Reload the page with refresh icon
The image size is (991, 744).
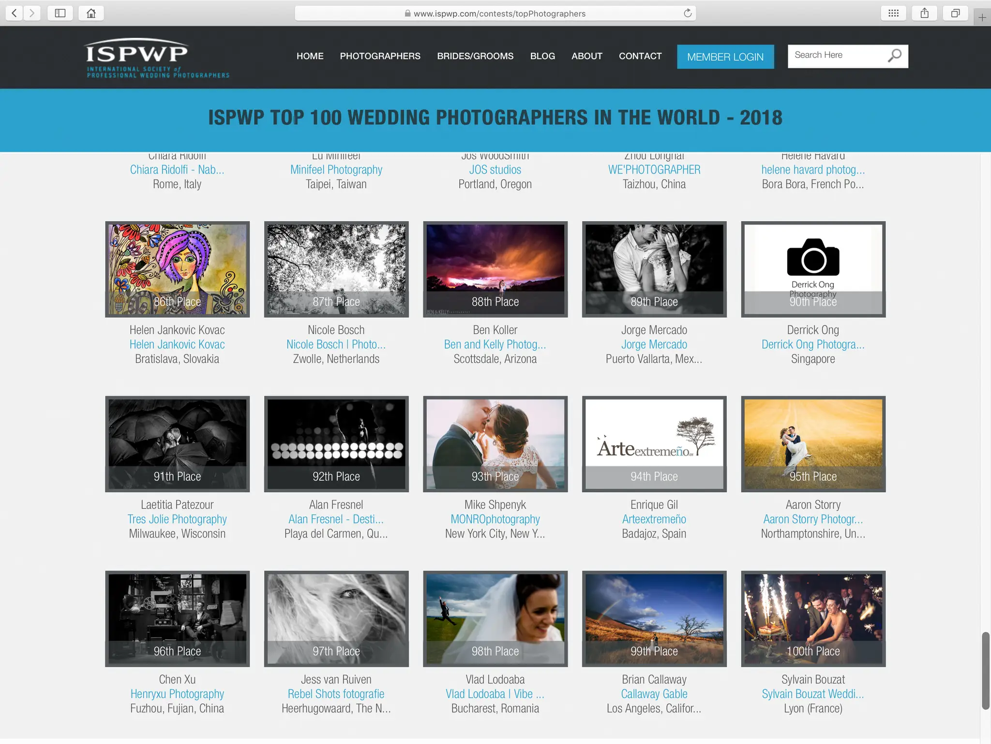click(688, 14)
